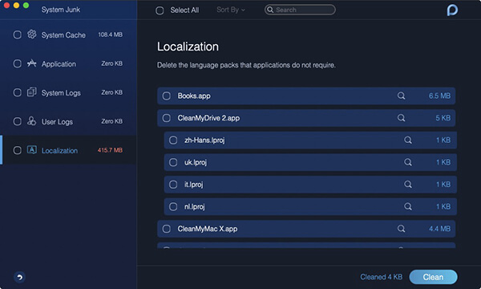Check the Books.app checkbox
481x289 pixels.
pyautogui.click(x=167, y=96)
